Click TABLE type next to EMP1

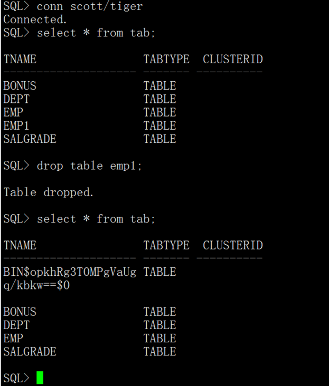(159, 126)
